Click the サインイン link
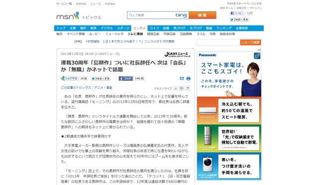Viewport: 318px width, 185px height. pyautogui.click(x=255, y=8)
